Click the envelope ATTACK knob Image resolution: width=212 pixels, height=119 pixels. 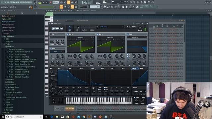(x=61, y=91)
